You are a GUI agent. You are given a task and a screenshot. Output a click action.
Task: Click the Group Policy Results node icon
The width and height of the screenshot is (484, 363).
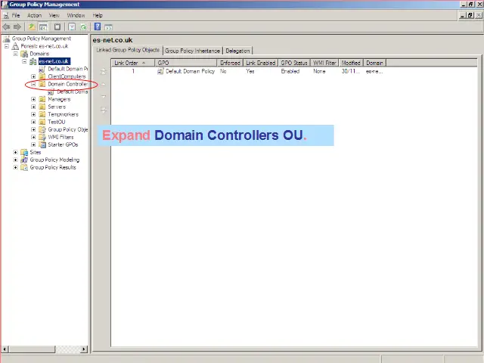(x=24, y=167)
